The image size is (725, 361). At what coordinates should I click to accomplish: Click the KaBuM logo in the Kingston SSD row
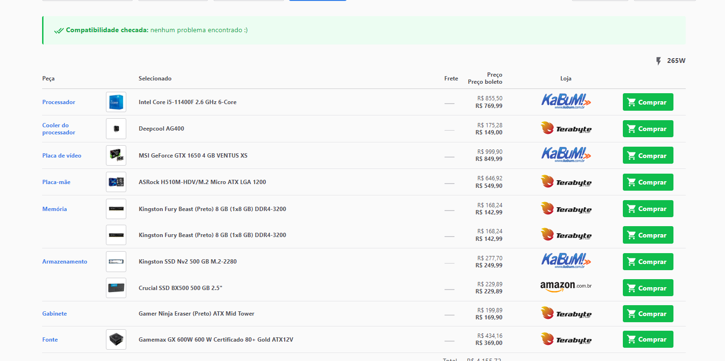(566, 261)
